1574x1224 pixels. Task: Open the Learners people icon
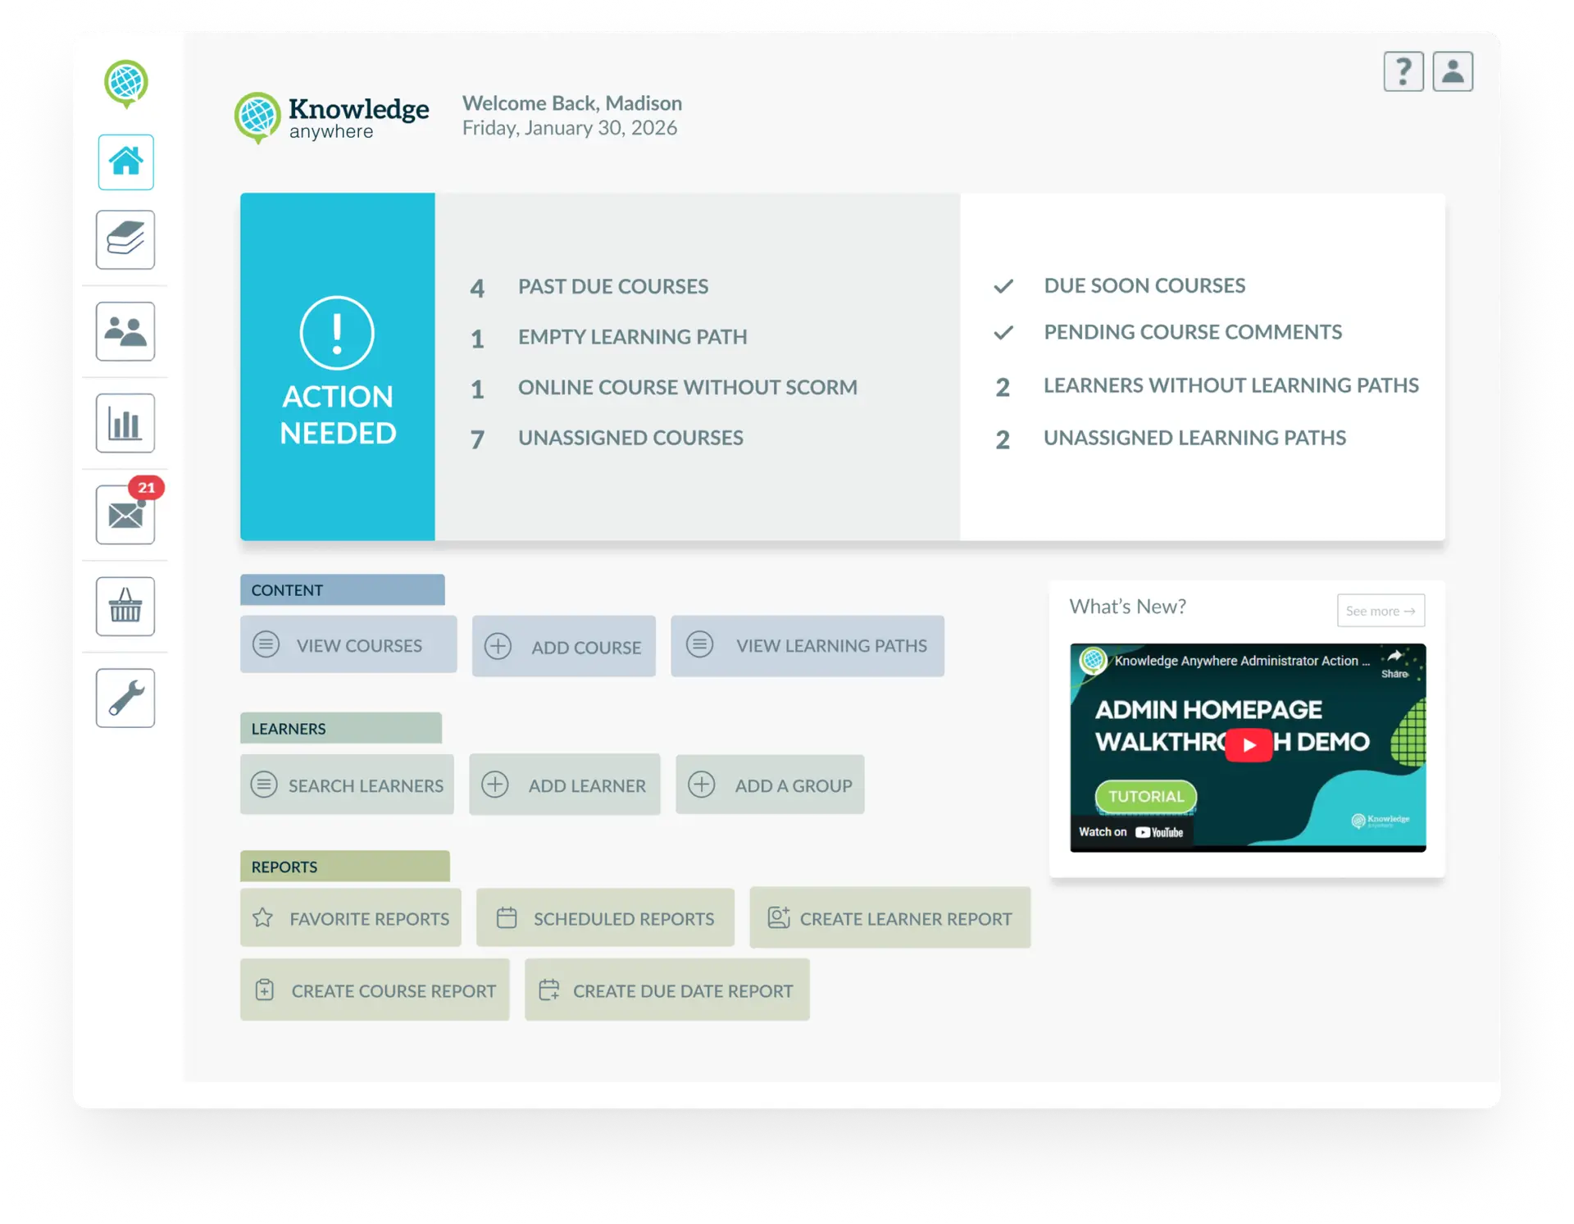(125, 331)
